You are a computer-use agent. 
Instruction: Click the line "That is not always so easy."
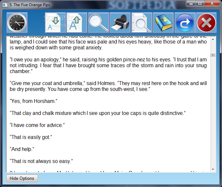coord(41,161)
